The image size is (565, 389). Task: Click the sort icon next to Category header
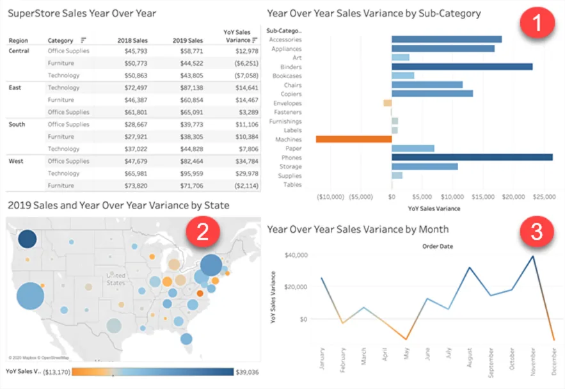point(83,40)
